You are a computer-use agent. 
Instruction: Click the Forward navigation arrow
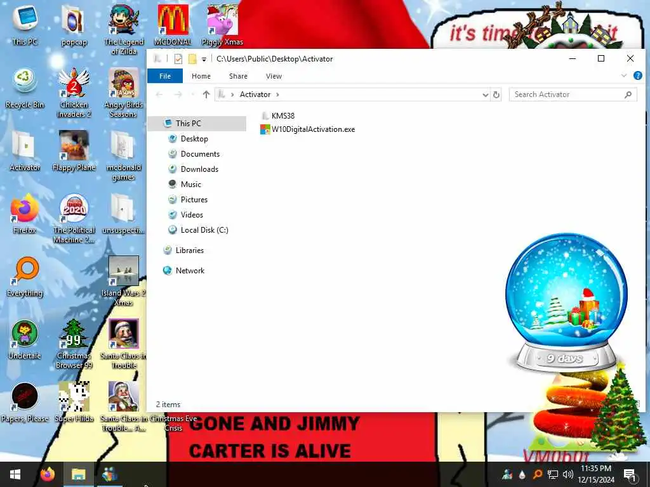coord(178,95)
